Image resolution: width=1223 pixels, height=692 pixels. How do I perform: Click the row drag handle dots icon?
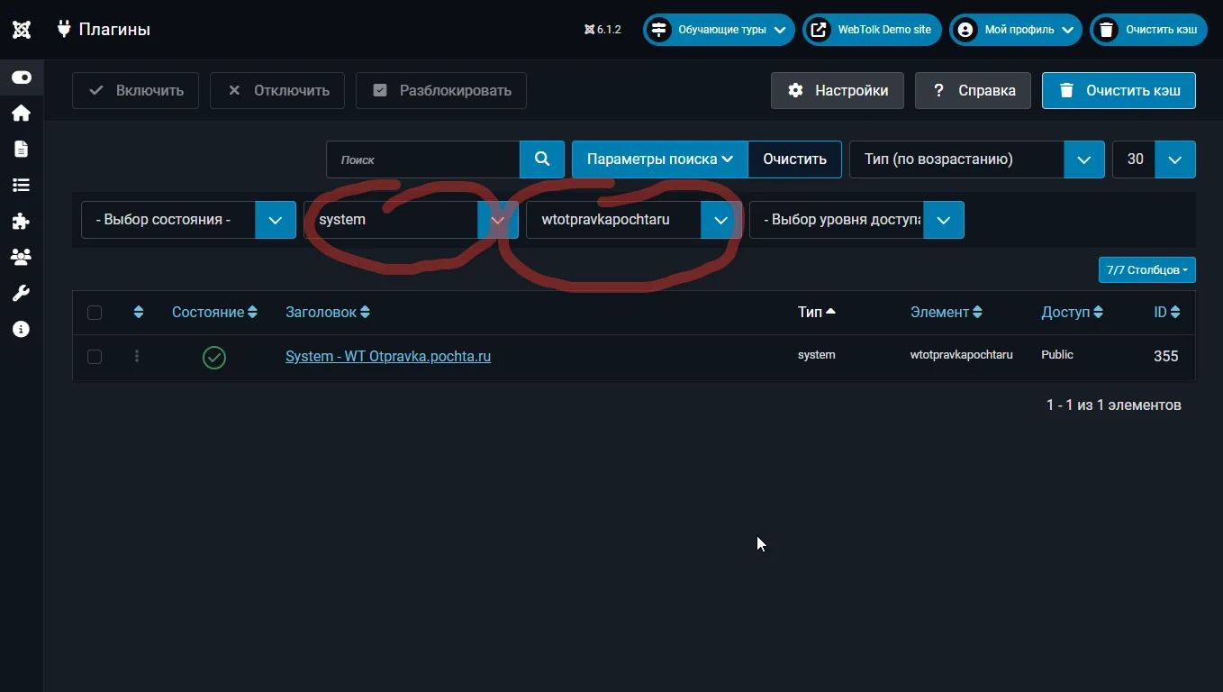pyautogui.click(x=137, y=357)
